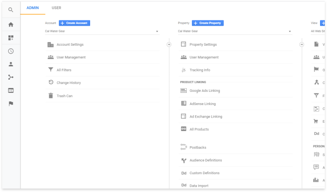Click the search magnifier icon in sidebar
The image size is (327, 192).
point(10,10)
